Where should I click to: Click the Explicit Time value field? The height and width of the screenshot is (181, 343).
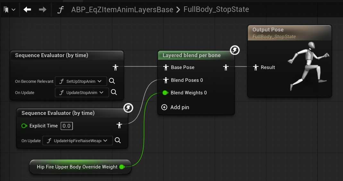[x=66, y=126]
